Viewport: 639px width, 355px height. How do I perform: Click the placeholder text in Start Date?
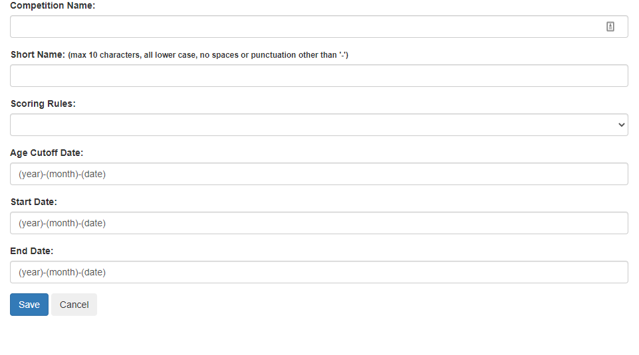pos(62,223)
